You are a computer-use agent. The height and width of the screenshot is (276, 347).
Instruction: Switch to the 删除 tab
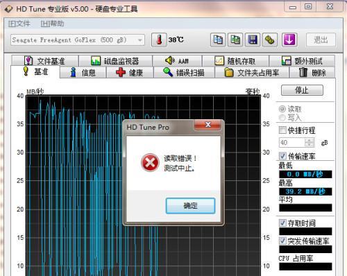tap(312, 73)
